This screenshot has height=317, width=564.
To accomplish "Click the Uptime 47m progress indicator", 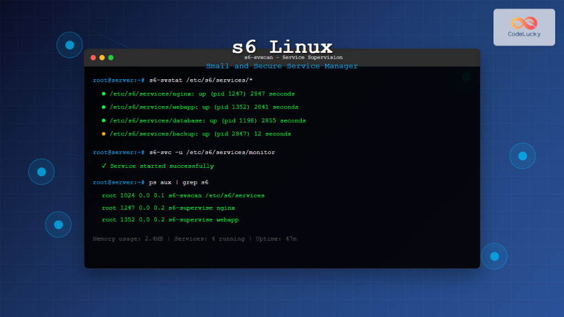I will 275,239.
